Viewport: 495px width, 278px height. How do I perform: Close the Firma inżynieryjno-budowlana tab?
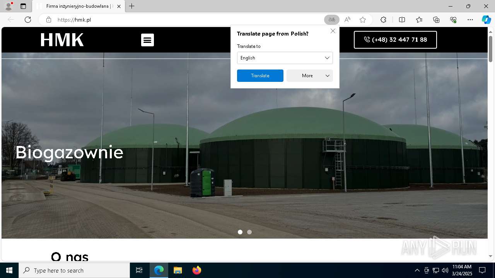(x=119, y=6)
